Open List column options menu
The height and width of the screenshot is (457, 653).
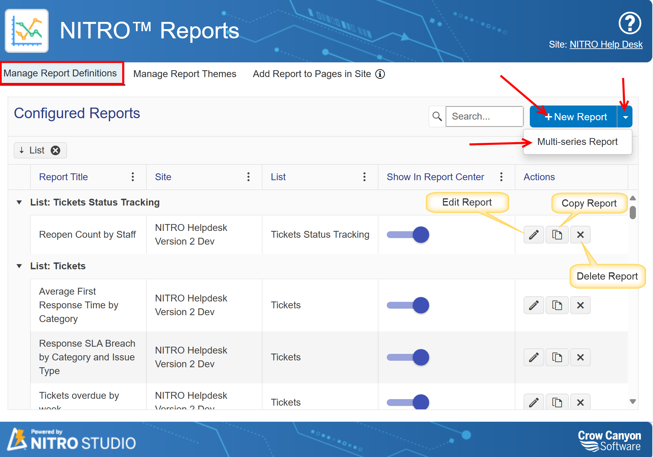point(364,177)
